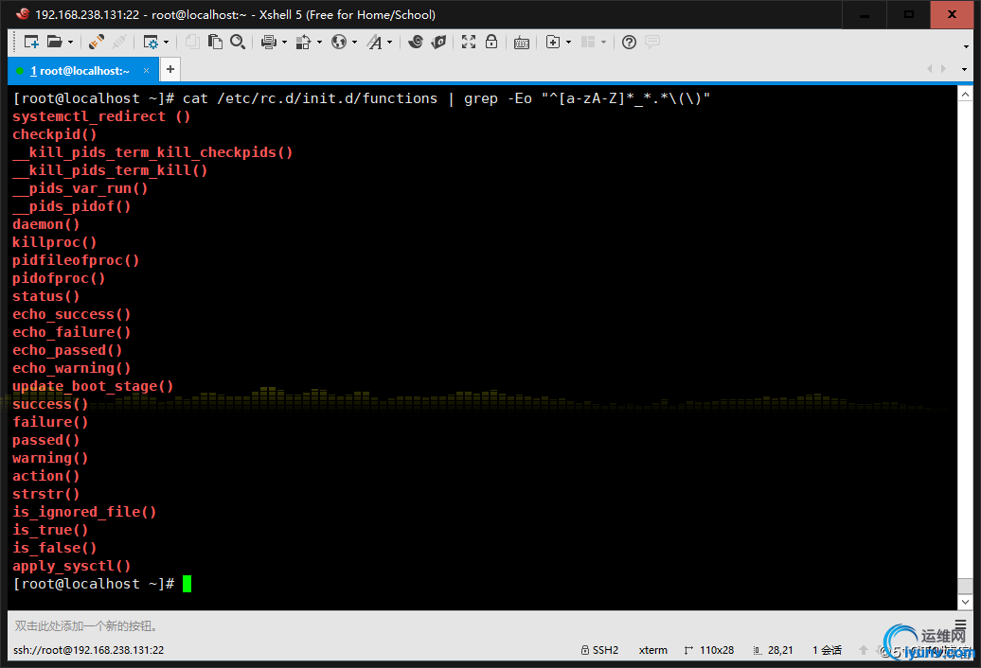The width and height of the screenshot is (981, 668).
Task: Click the Xshell app icon in title bar
Action: point(23,14)
